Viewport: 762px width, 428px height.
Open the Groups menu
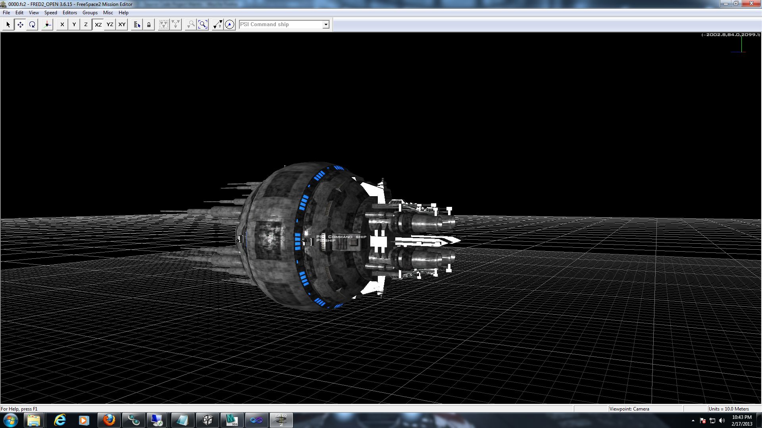click(90, 13)
